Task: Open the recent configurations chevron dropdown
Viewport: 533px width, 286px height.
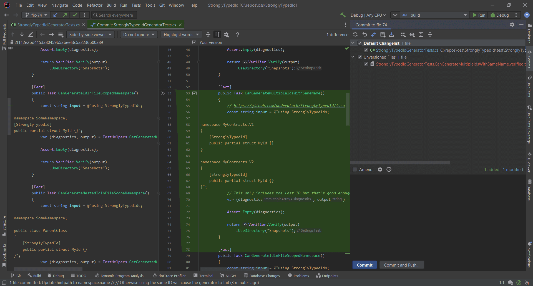Action: pos(395,15)
